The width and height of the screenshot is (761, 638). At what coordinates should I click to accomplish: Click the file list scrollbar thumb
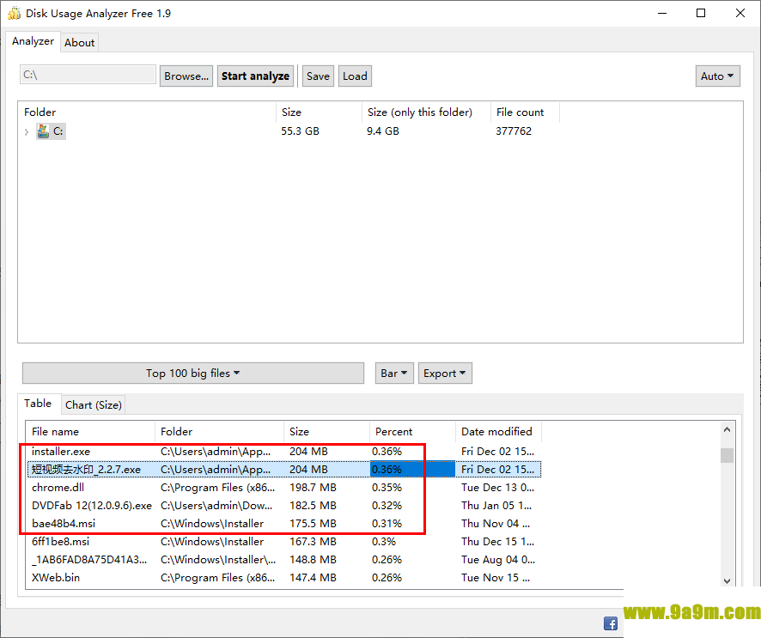coord(727,456)
